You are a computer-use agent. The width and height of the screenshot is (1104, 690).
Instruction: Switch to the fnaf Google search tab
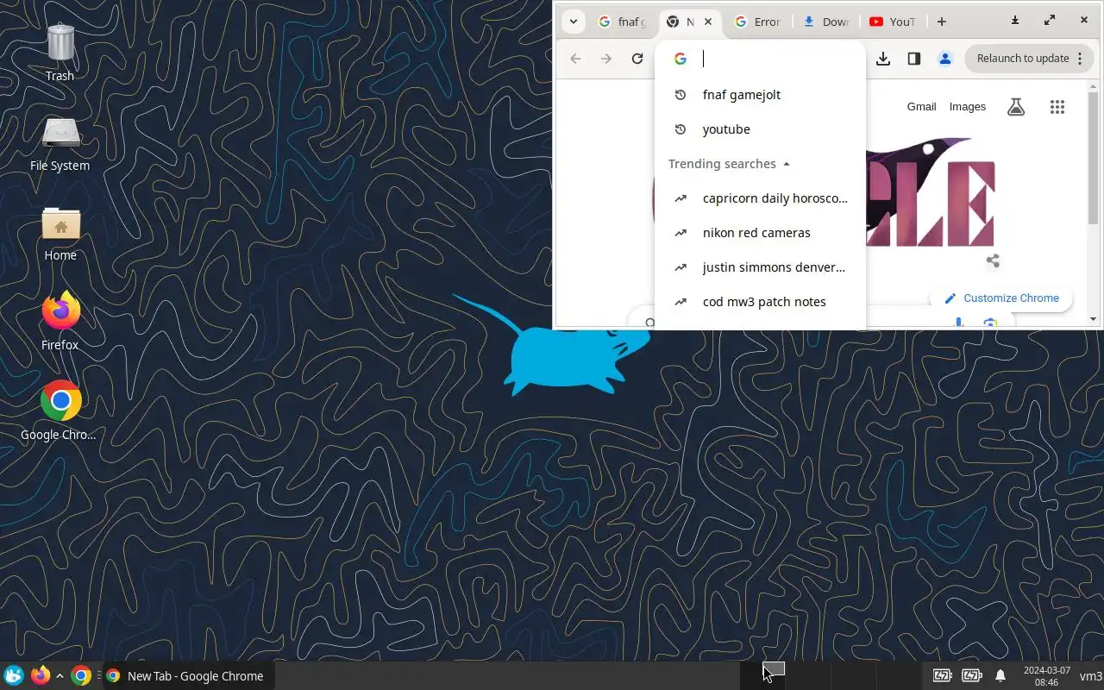point(624,22)
